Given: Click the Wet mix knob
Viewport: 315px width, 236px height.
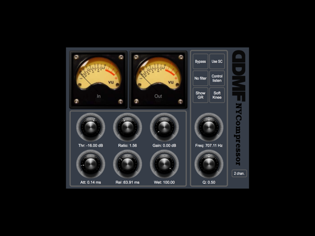Looking at the screenshot, I should coord(164,164).
